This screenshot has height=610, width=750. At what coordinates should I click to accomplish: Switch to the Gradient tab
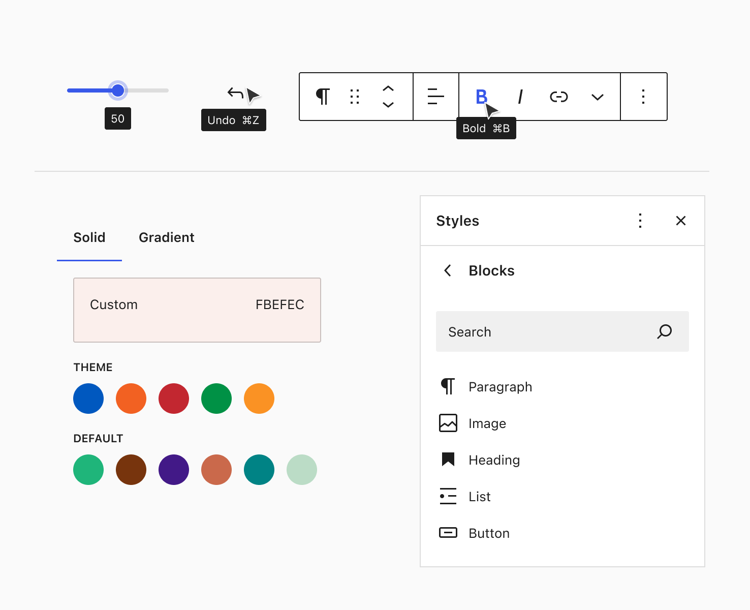tap(167, 237)
